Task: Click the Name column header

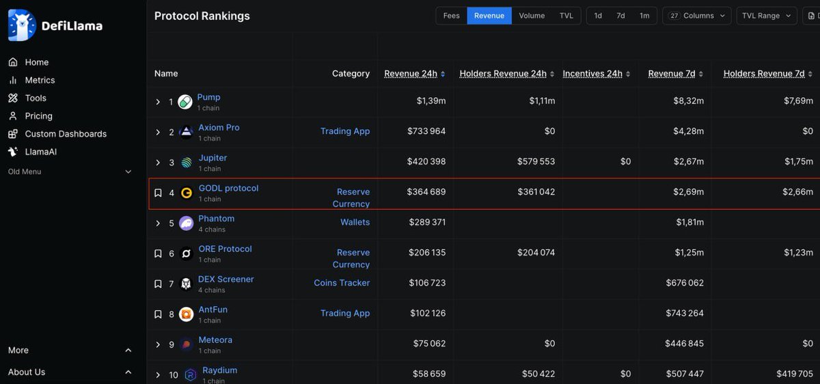Action: pyautogui.click(x=166, y=74)
